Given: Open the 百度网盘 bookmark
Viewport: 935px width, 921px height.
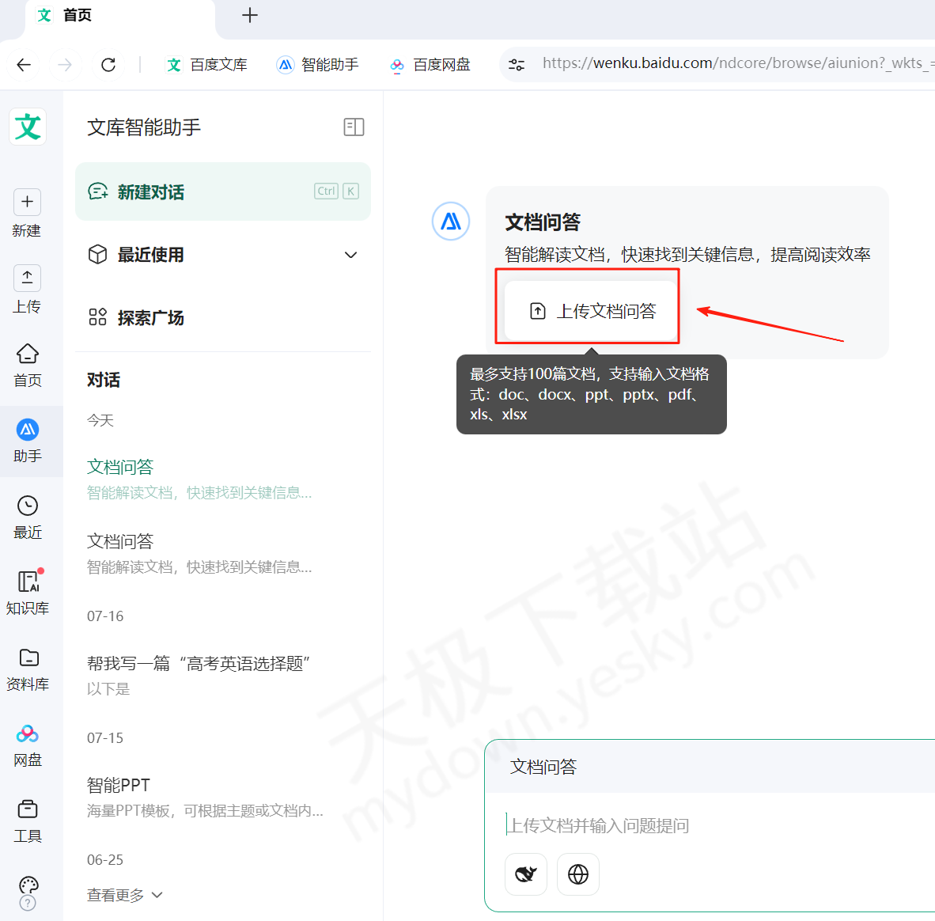Looking at the screenshot, I should coord(430,64).
